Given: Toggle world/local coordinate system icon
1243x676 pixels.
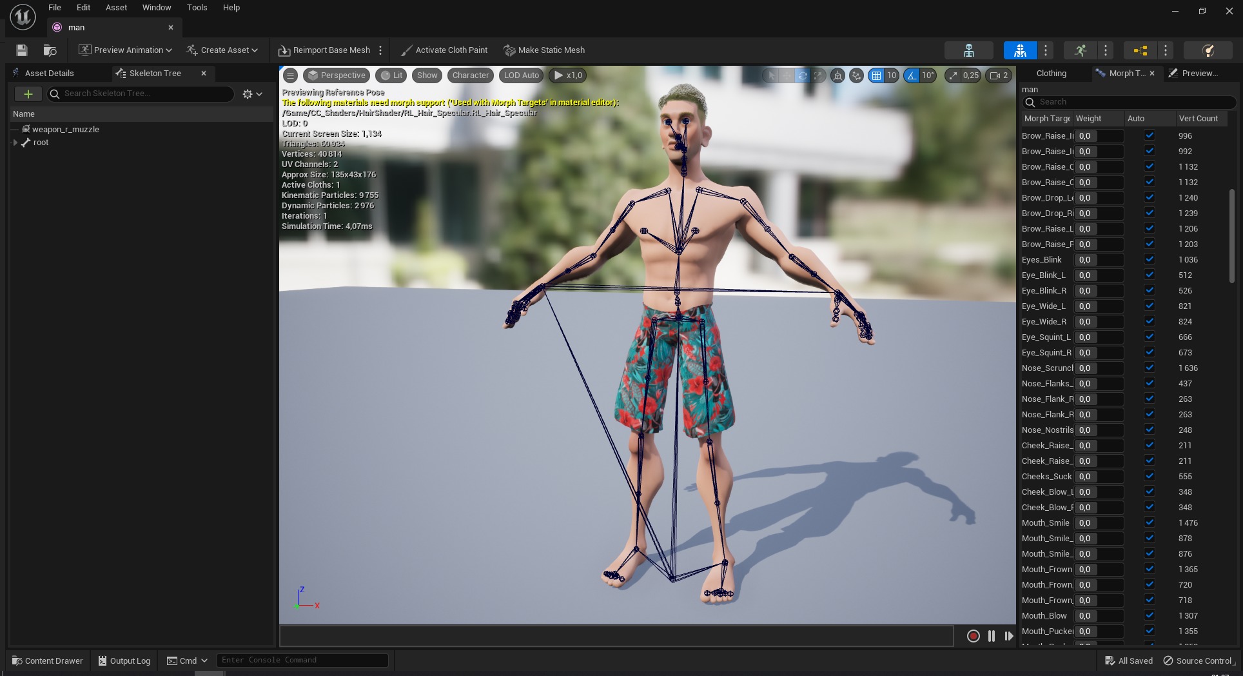Looking at the screenshot, I should point(837,75).
